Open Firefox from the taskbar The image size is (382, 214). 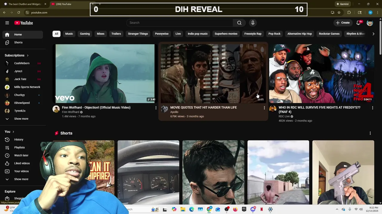click(235, 209)
